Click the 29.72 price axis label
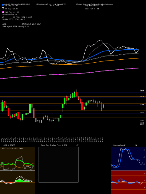 pyautogui.click(x=142, y=96)
